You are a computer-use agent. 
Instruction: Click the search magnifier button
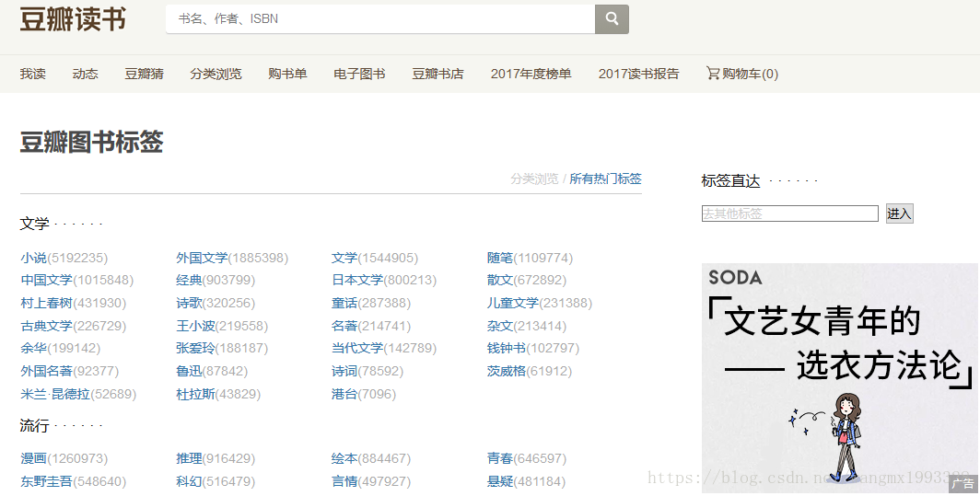612,18
